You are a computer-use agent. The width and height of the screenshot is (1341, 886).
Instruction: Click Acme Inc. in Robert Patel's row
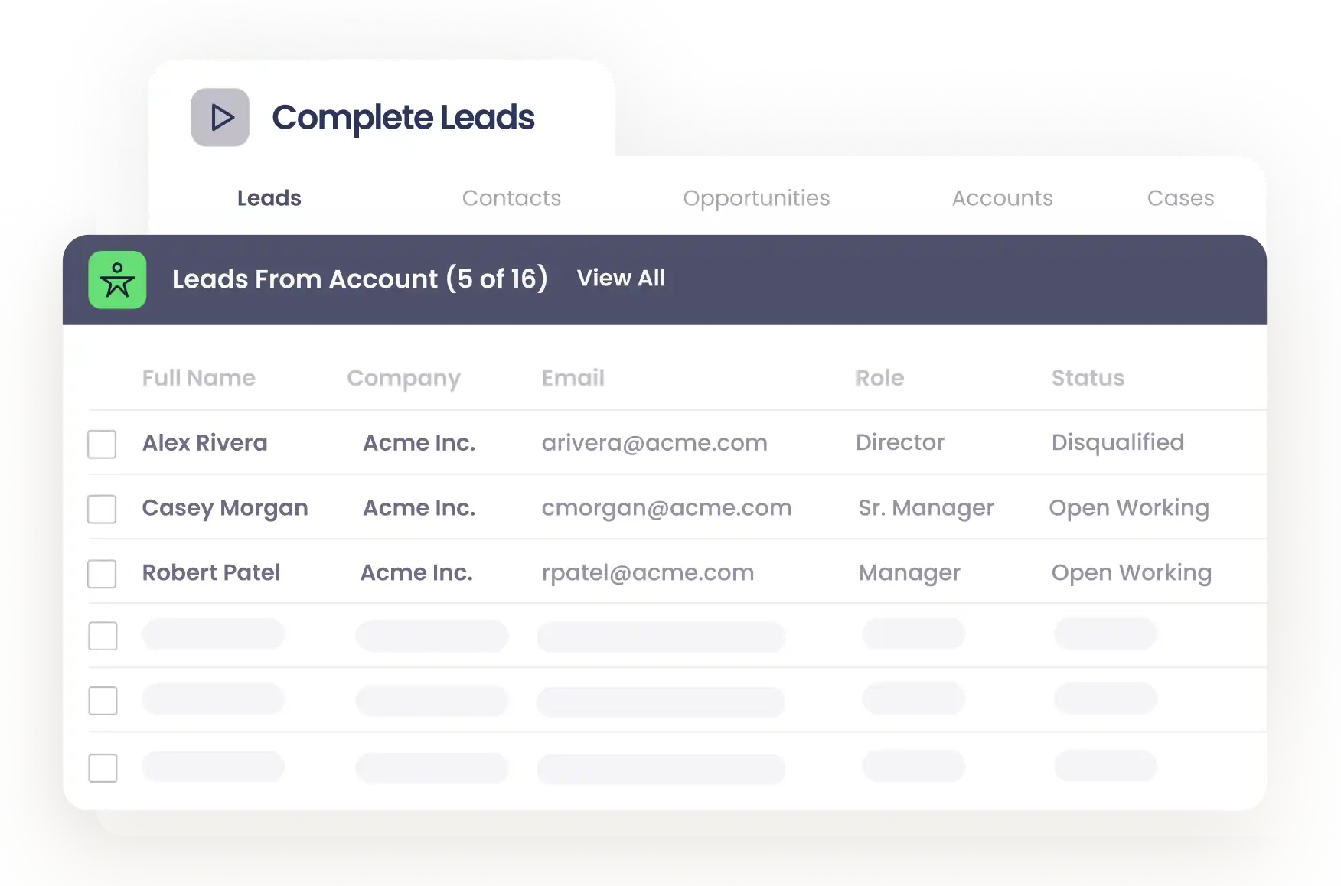416,573
